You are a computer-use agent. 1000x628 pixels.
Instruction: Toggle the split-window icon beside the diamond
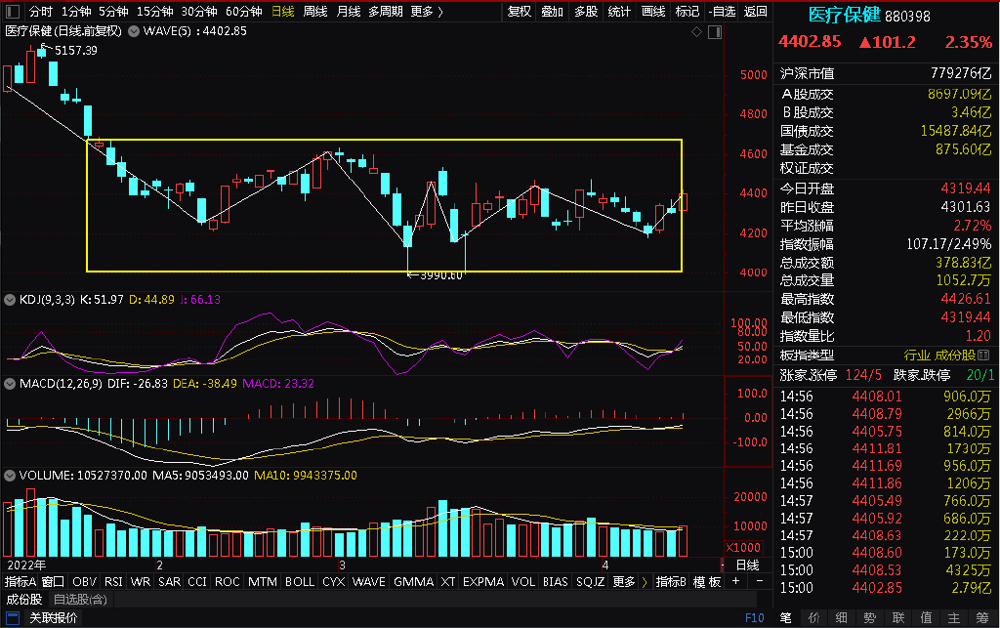tap(715, 32)
